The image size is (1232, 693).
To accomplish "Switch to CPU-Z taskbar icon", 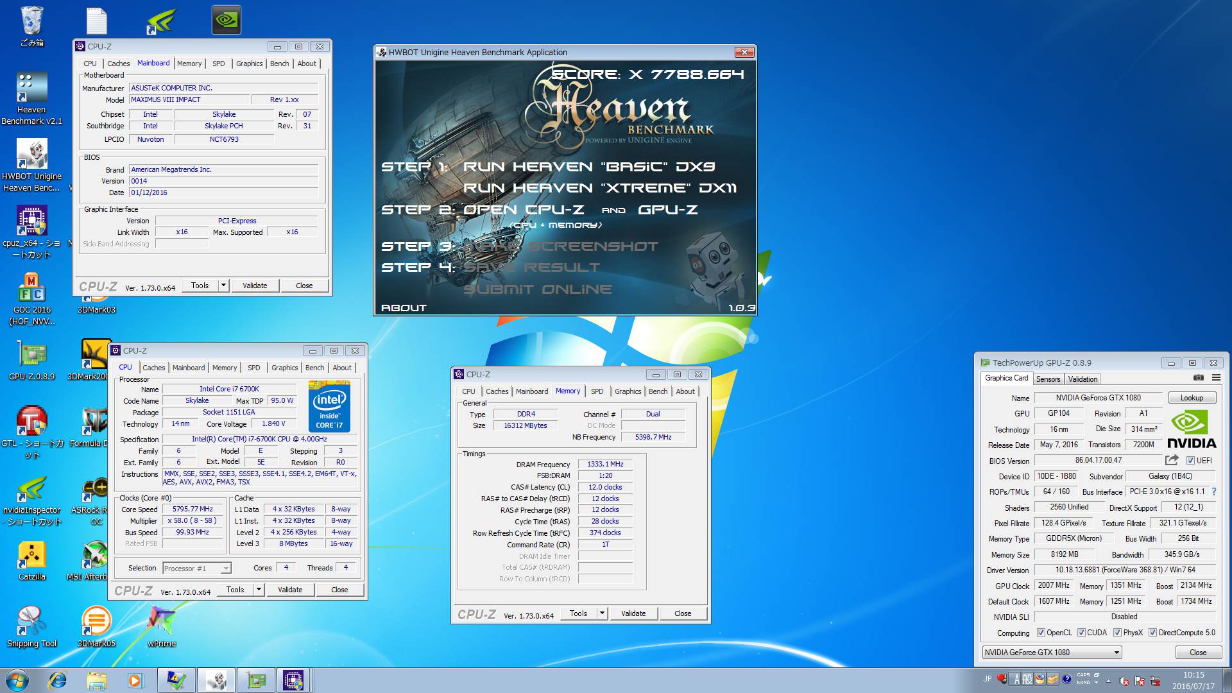I will point(294,680).
